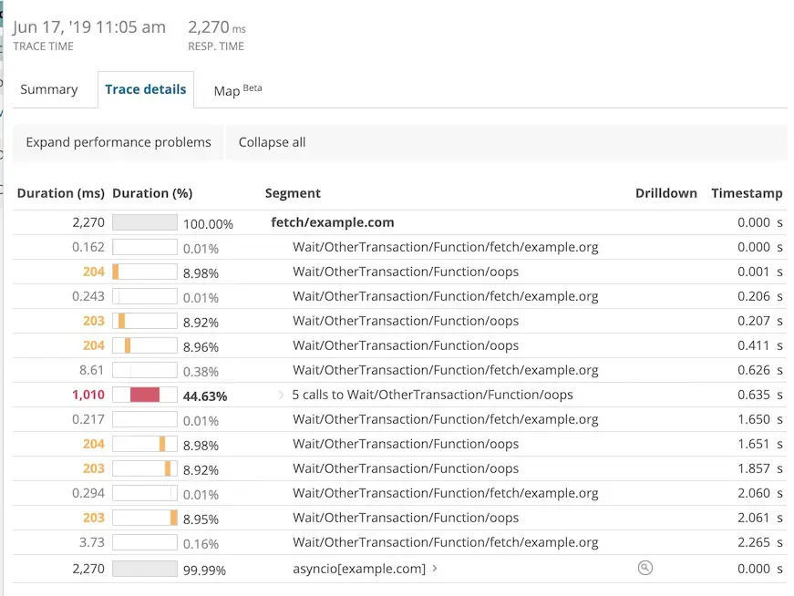794x596 pixels.
Task: Click the Timestamp column header
Action: tap(747, 193)
